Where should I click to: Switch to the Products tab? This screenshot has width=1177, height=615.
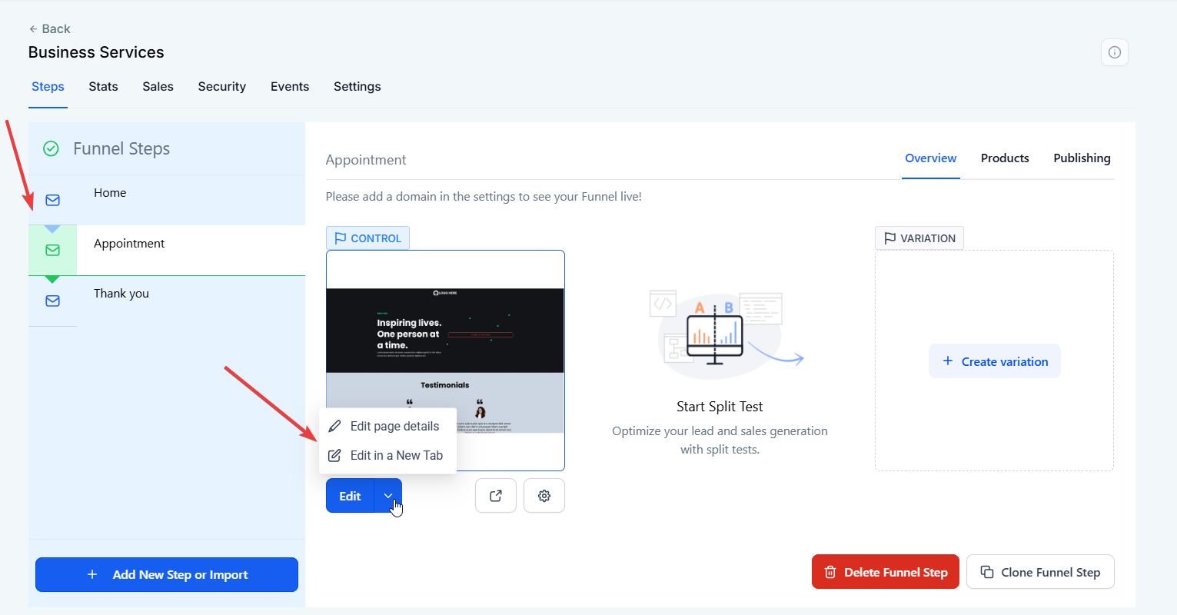1004,158
